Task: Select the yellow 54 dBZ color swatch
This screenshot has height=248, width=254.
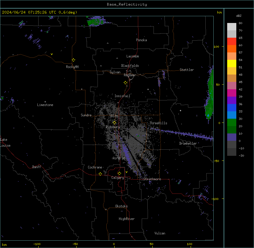Action: pyautogui.click(x=232, y=63)
